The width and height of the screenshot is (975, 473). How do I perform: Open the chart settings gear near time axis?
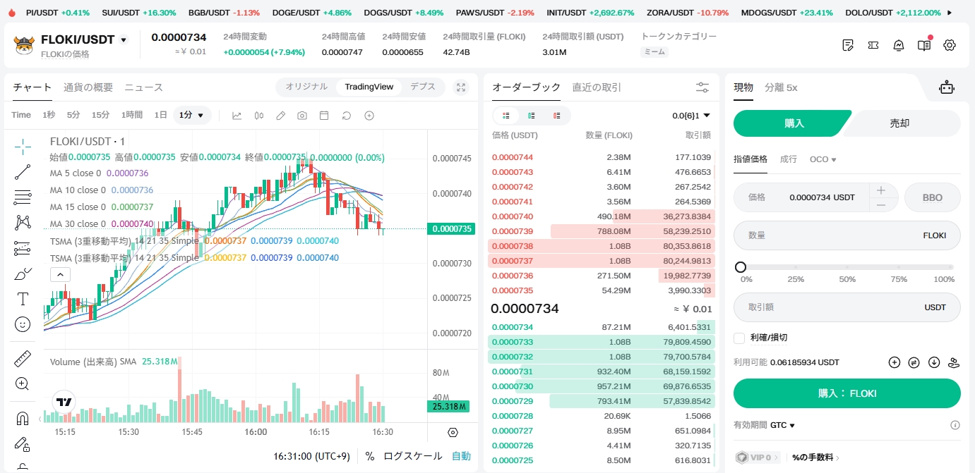point(453,432)
